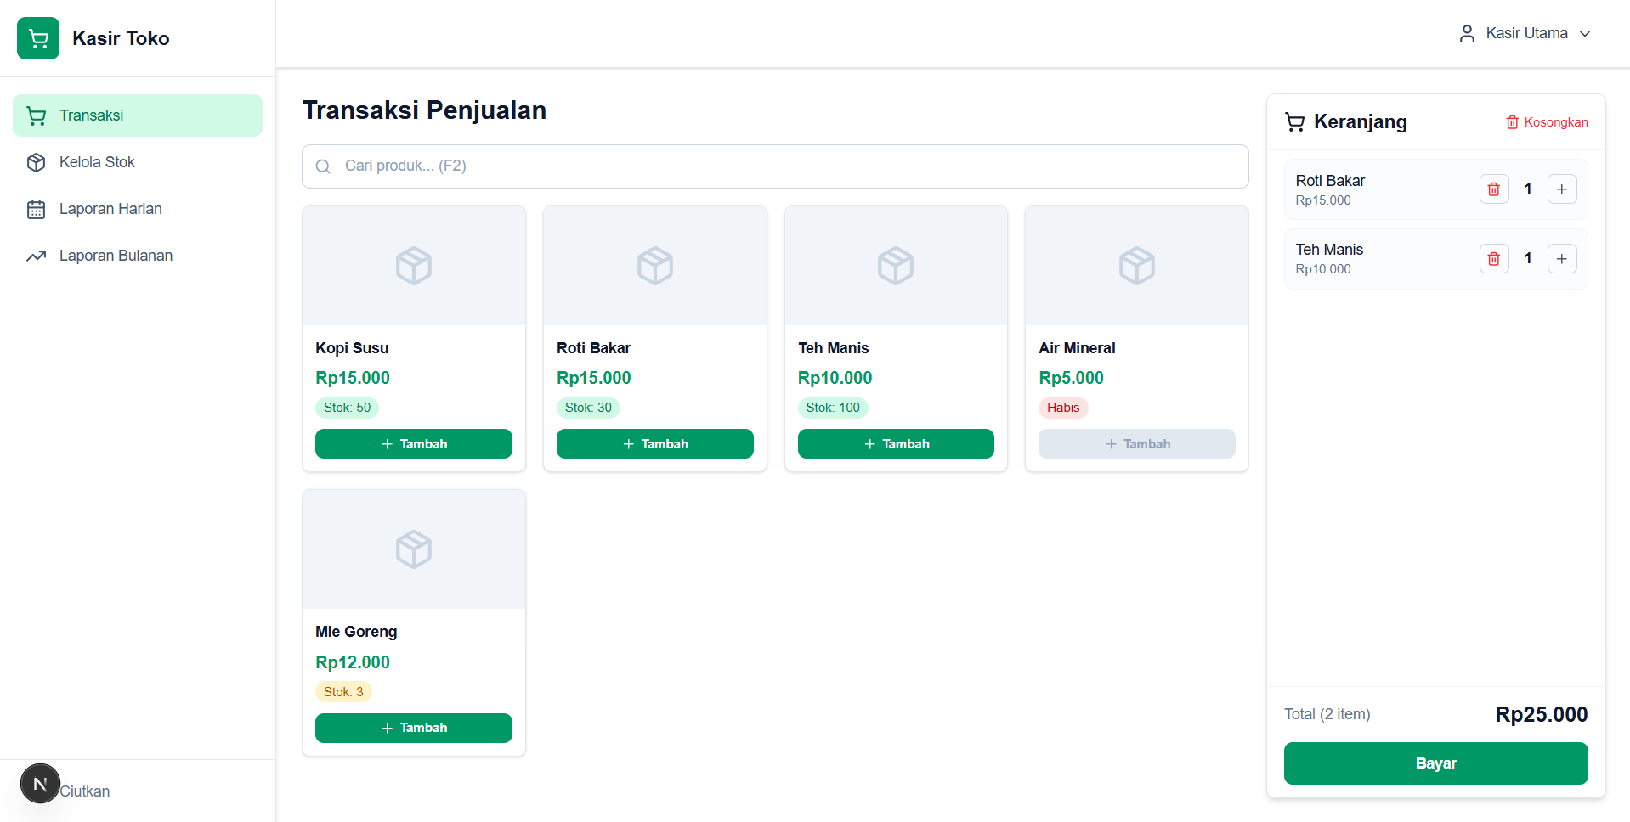Add Kopi Susu with Tambah button
The width and height of the screenshot is (1630, 822).
[414, 444]
